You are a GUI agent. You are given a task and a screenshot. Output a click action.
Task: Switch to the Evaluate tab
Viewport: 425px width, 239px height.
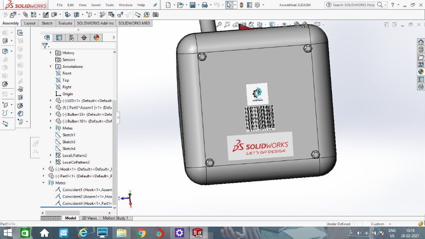tap(66, 24)
